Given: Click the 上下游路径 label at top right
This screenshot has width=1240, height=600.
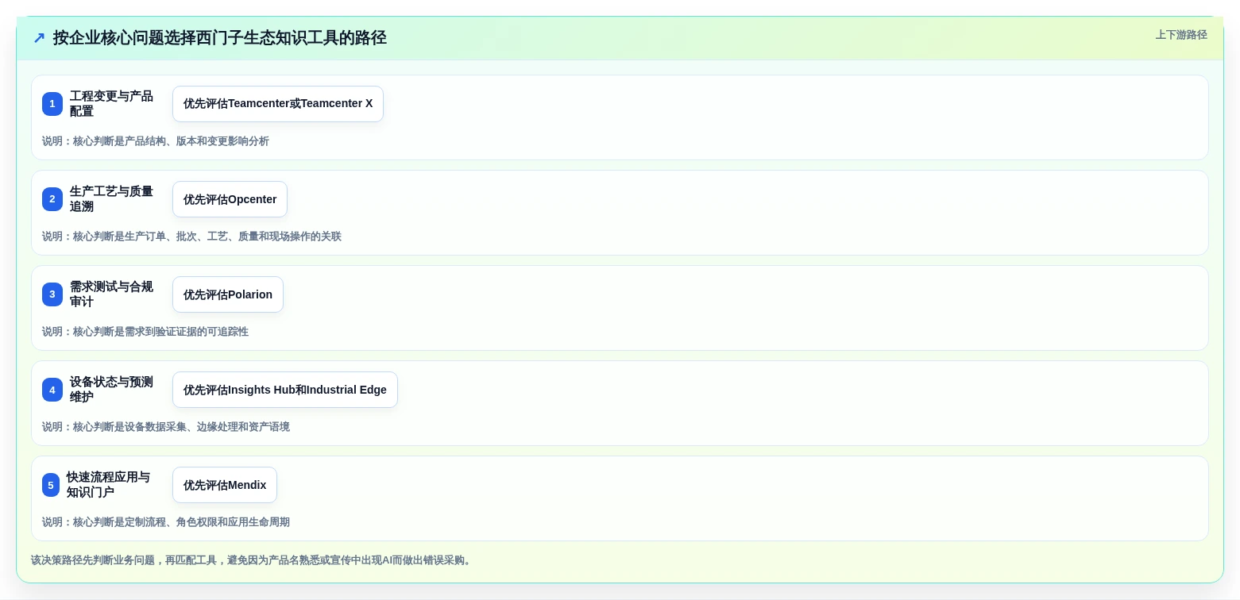Looking at the screenshot, I should (1181, 35).
